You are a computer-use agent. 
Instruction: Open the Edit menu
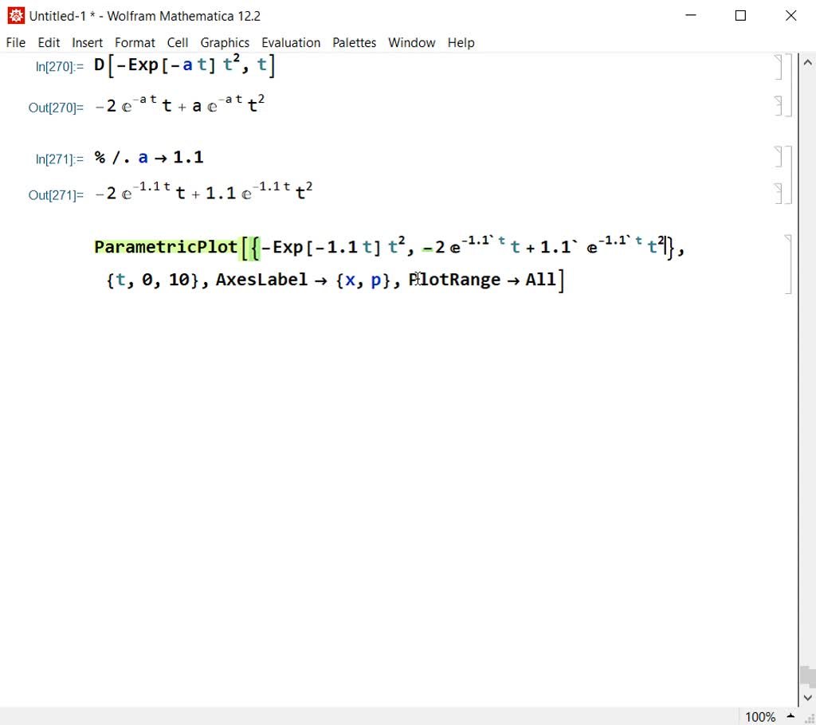click(x=49, y=42)
